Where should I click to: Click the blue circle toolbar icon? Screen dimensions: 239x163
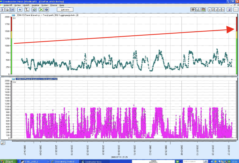20,10
